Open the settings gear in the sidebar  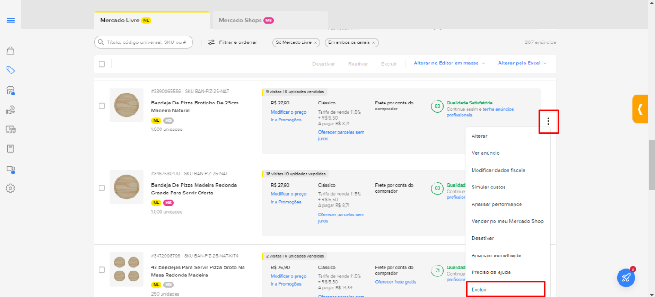tap(10, 188)
